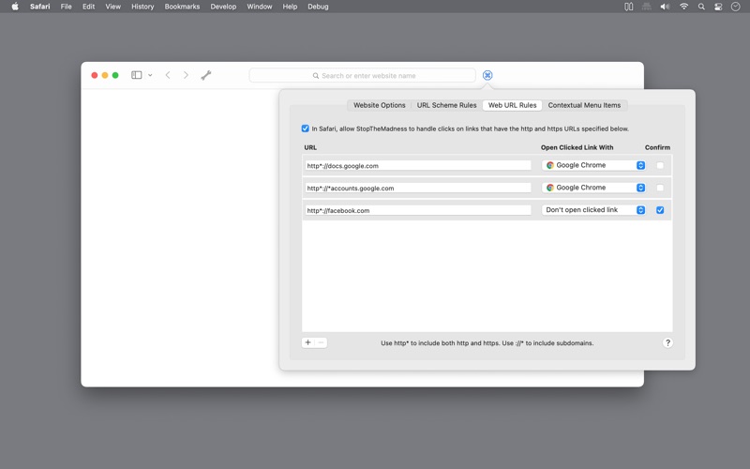Open browser dropdown for docs.google.com rule
750x469 pixels.
[x=593, y=165]
